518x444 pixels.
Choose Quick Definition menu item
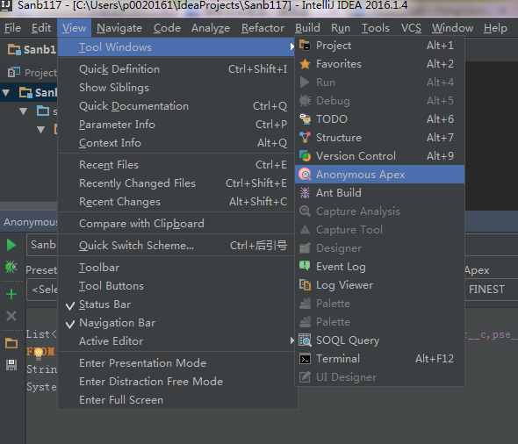[176, 69]
